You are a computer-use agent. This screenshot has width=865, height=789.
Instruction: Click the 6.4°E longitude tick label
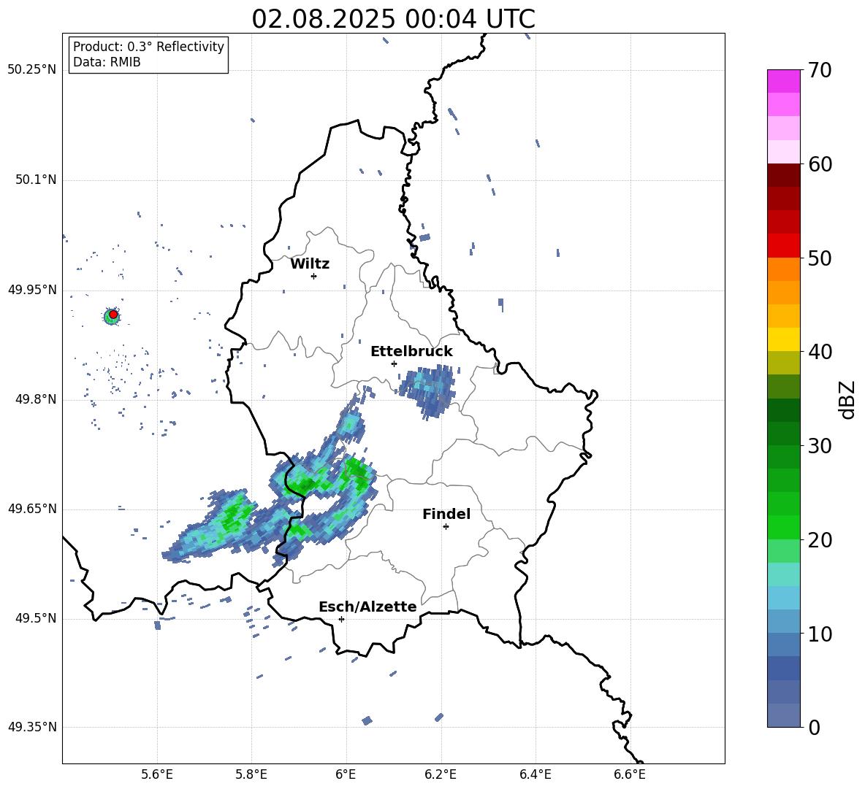click(535, 774)
